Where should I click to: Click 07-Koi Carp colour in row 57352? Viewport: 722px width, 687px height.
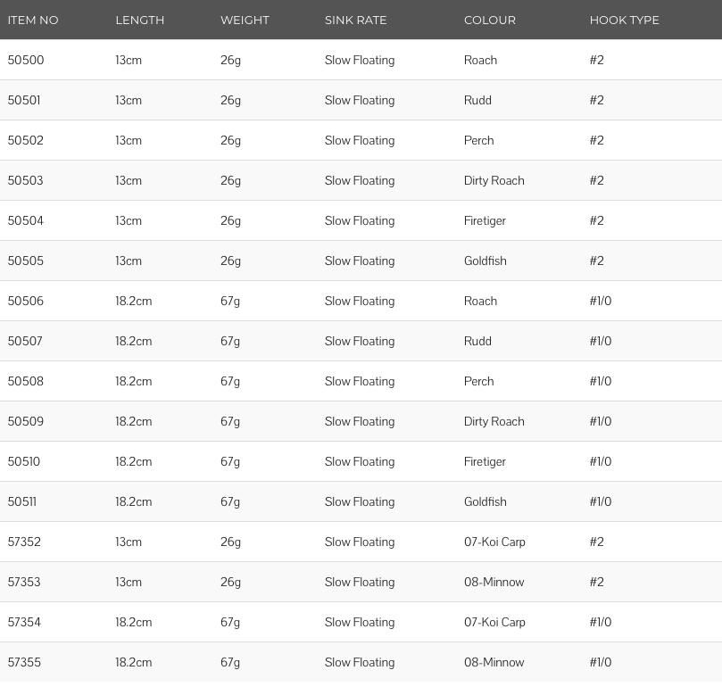coord(494,542)
